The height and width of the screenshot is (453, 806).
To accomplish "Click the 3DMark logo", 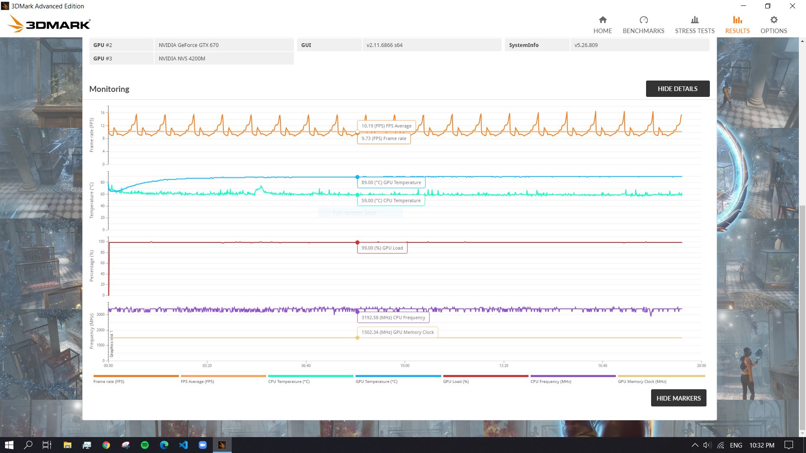I will (50, 24).
